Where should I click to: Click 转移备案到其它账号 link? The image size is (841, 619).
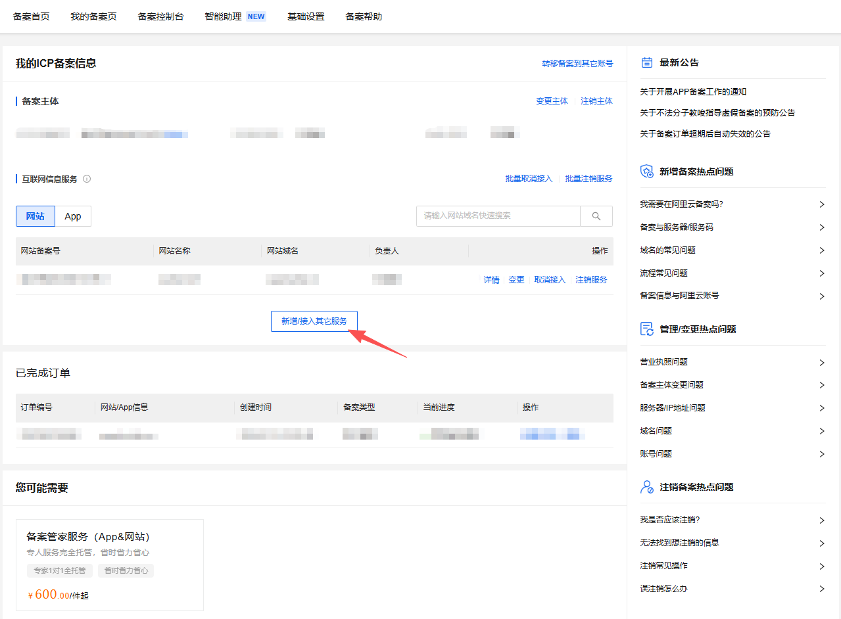[x=577, y=64]
